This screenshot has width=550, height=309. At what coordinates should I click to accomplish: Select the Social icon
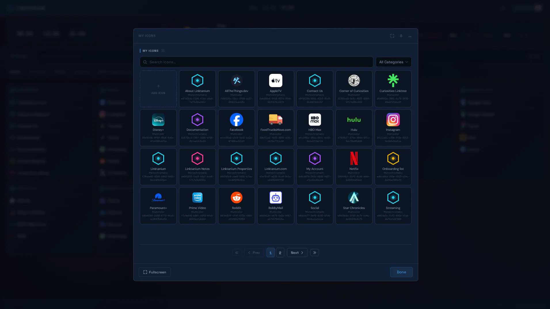pos(315,206)
